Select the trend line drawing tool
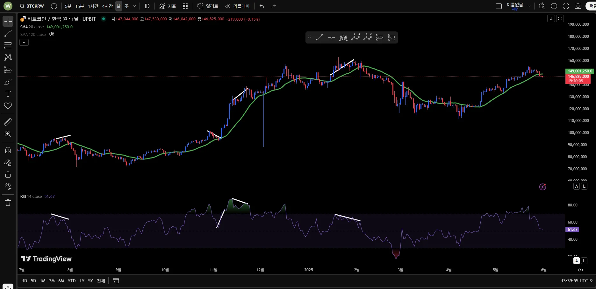The width and height of the screenshot is (596, 289). [8, 33]
